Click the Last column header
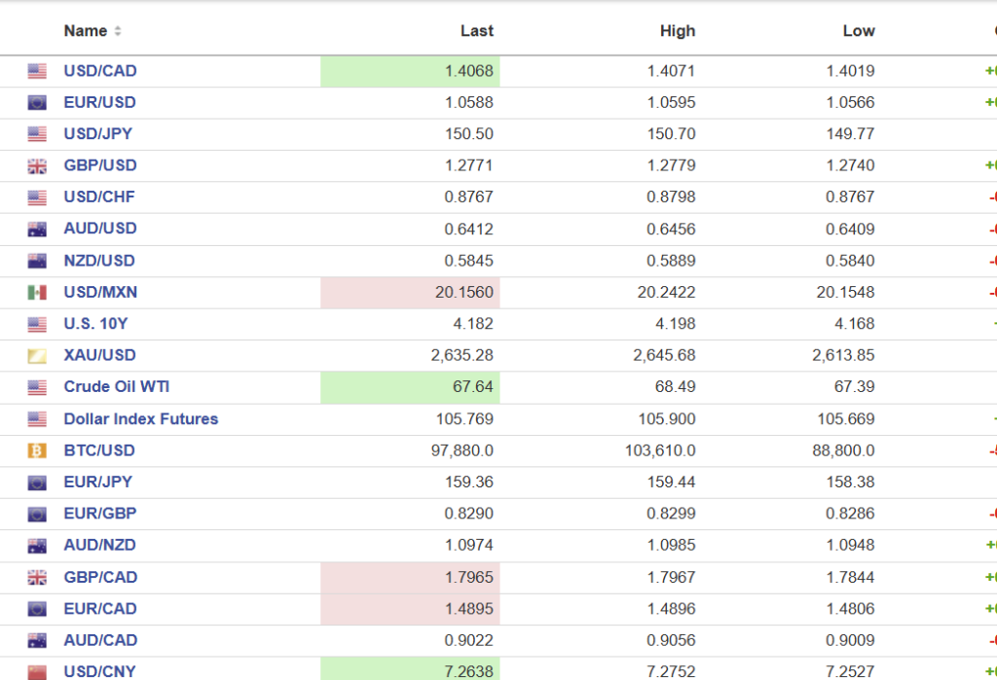This screenshot has width=997, height=680. (476, 31)
